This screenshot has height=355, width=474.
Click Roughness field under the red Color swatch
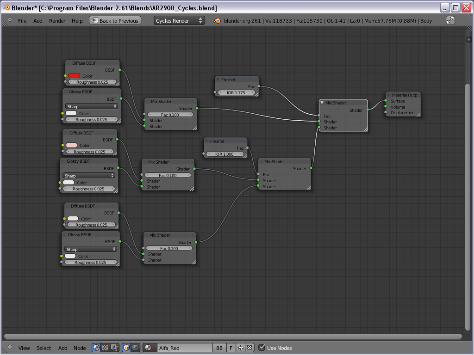coord(92,82)
